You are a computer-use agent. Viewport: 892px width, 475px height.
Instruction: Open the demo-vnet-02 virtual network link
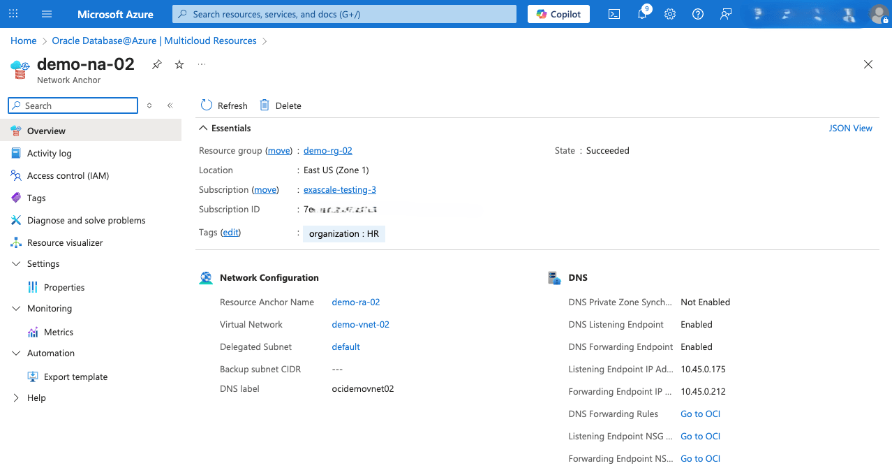click(360, 324)
